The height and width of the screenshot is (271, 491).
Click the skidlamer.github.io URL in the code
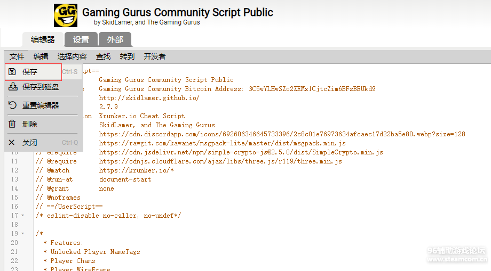[149, 98]
